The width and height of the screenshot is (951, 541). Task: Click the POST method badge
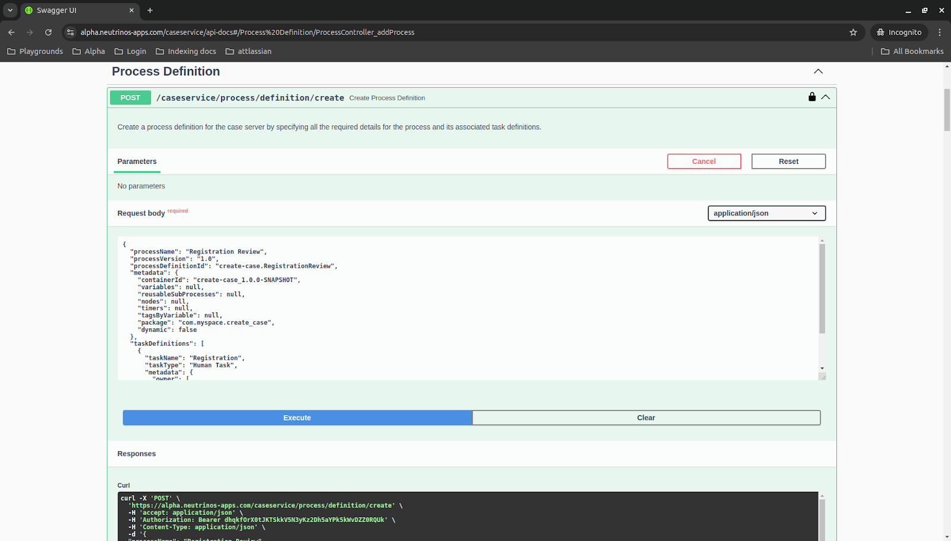[130, 97]
